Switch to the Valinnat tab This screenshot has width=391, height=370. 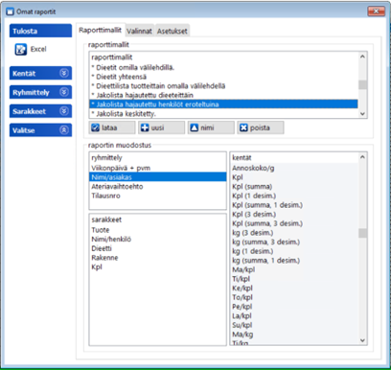click(140, 31)
